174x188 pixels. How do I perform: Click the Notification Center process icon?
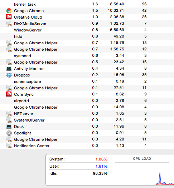coord(9,146)
